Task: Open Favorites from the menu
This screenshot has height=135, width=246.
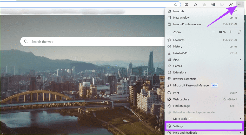Action: point(204,40)
